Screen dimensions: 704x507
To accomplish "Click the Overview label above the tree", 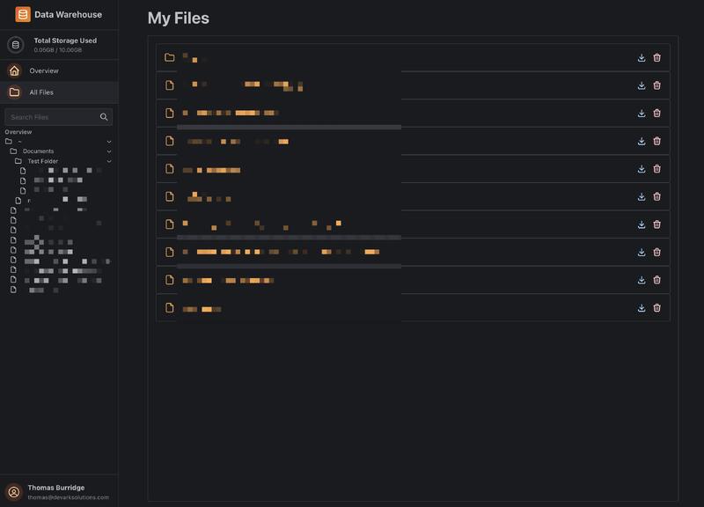I will pos(18,132).
